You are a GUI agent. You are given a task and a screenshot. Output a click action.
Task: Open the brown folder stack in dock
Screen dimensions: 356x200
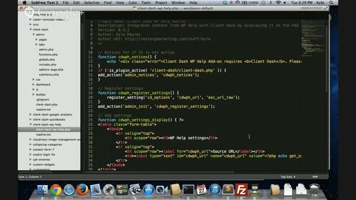(275, 189)
